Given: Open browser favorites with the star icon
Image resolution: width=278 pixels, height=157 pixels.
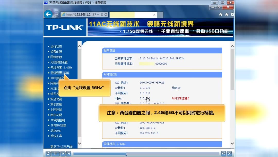Looking at the screenshot, I should click(226, 15).
